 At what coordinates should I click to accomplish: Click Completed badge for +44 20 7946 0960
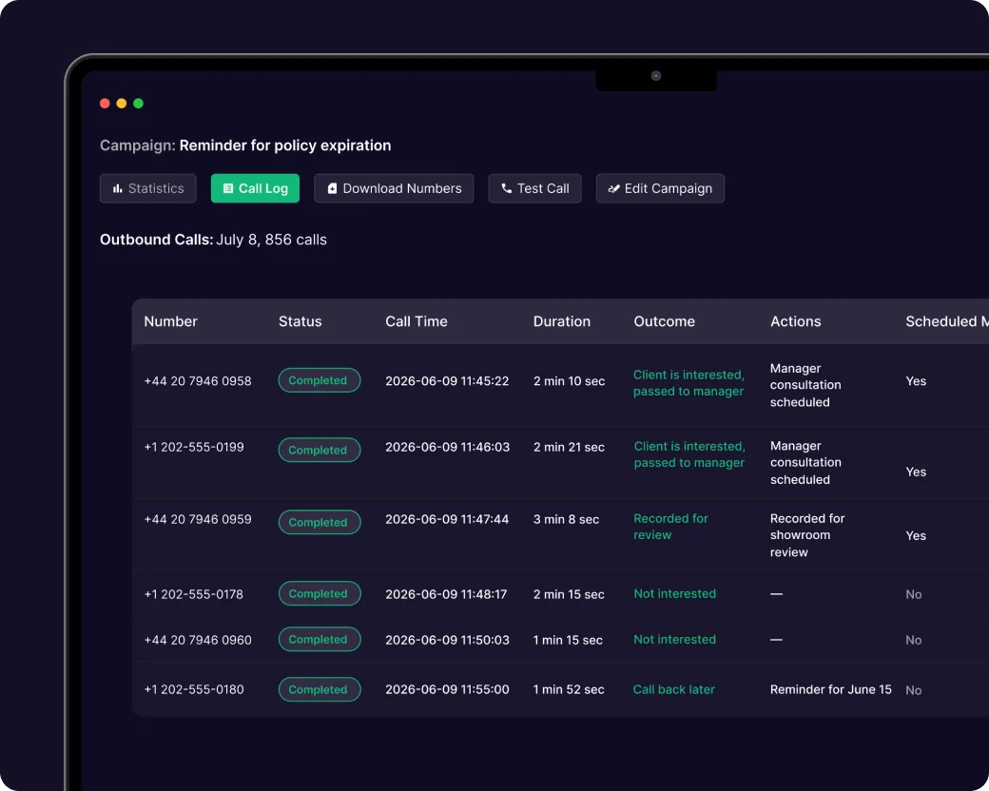(320, 639)
